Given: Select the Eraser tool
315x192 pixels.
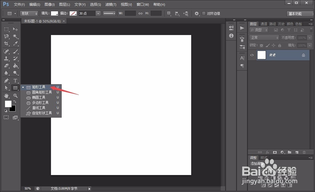Looking at the screenshot, I should (7, 66).
